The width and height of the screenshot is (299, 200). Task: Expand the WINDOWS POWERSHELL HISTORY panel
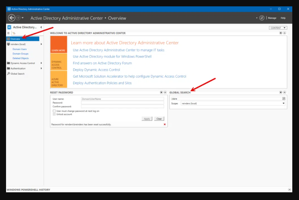click(290, 190)
